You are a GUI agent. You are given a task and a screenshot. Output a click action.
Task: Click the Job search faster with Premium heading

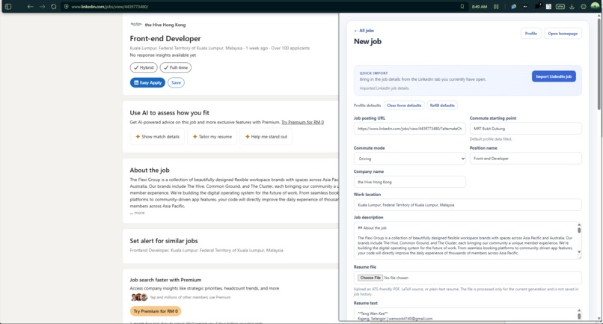click(166, 280)
